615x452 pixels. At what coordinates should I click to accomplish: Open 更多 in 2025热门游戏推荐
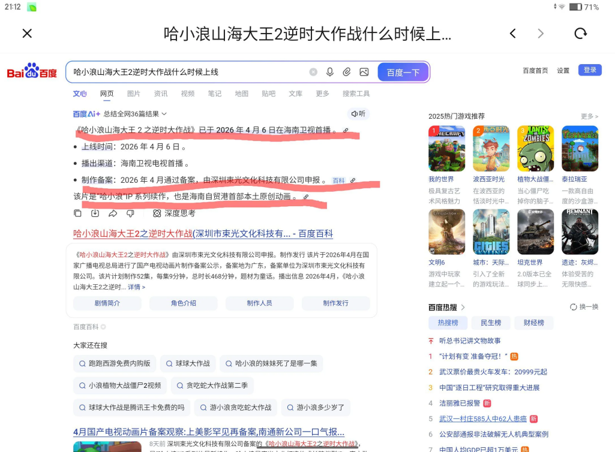[589, 116]
